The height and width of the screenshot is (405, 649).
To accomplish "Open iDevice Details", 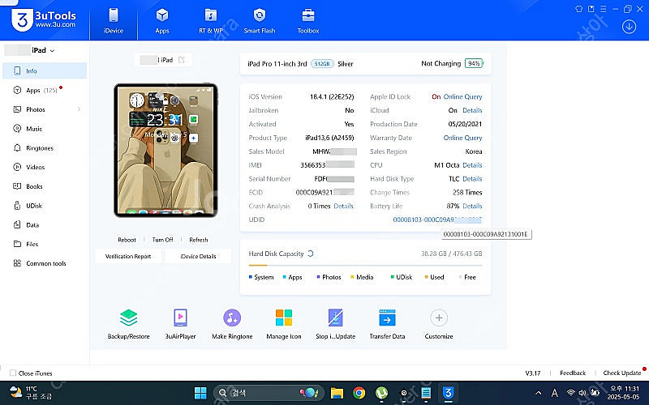I will 198,256.
